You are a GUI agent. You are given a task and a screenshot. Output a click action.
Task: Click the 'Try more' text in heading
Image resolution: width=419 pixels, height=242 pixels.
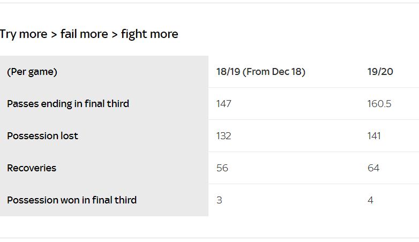tap(24, 34)
